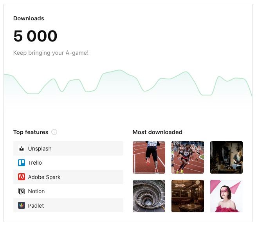256x226 pixels.
Task: Click the Most downloaded heading
Action: (x=157, y=132)
